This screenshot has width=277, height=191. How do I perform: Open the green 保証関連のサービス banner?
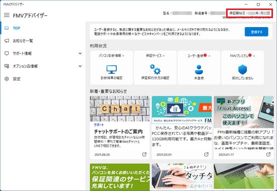pos(119,177)
